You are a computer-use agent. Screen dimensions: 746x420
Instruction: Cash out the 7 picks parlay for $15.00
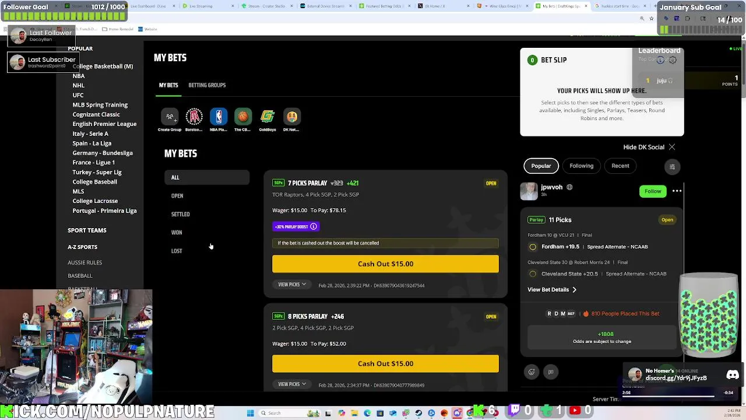tap(385, 264)
